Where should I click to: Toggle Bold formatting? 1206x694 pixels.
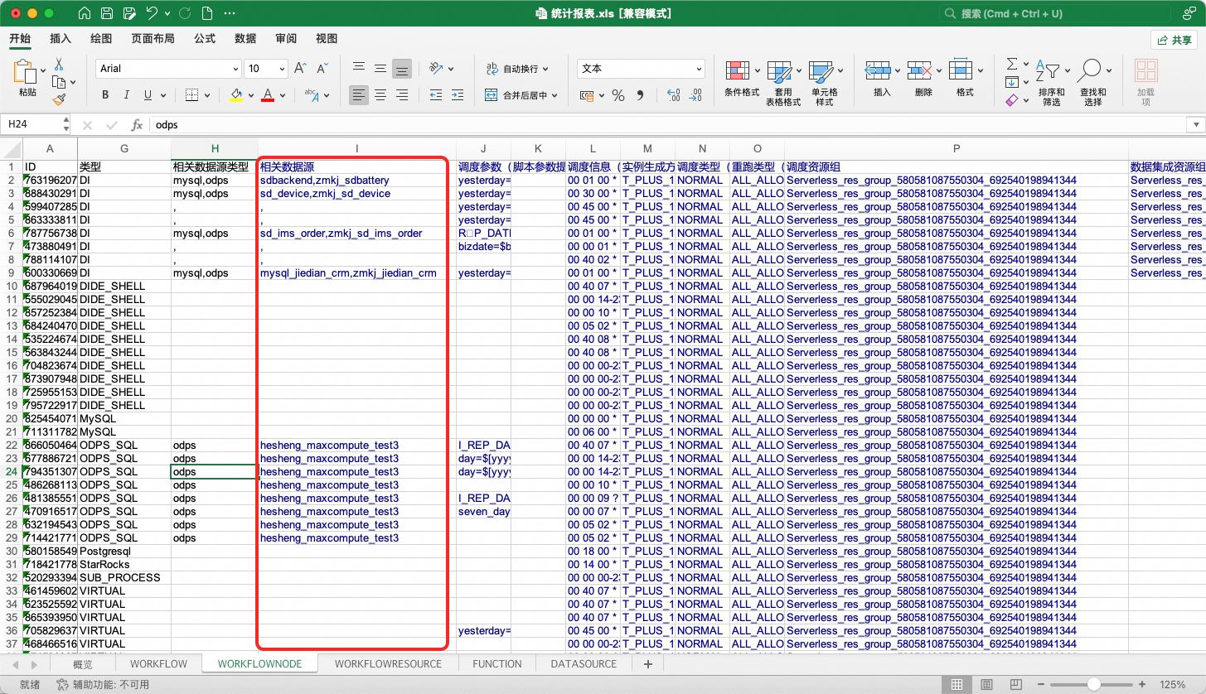(x=105, y=95)
